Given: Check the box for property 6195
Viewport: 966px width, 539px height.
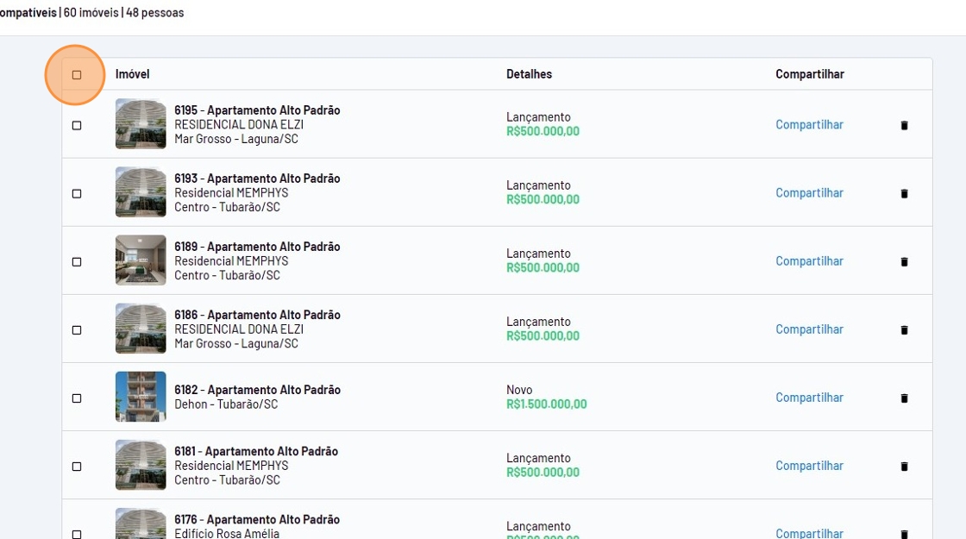Looking at the screenshot, I should click(77, 125).
